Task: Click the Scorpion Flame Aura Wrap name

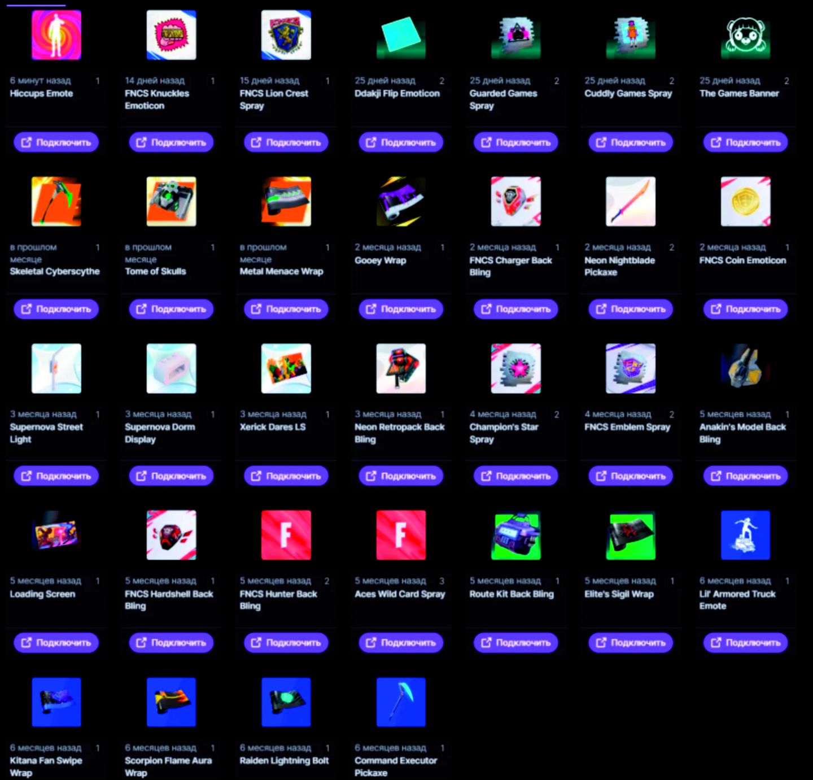Action: [168, 766]
